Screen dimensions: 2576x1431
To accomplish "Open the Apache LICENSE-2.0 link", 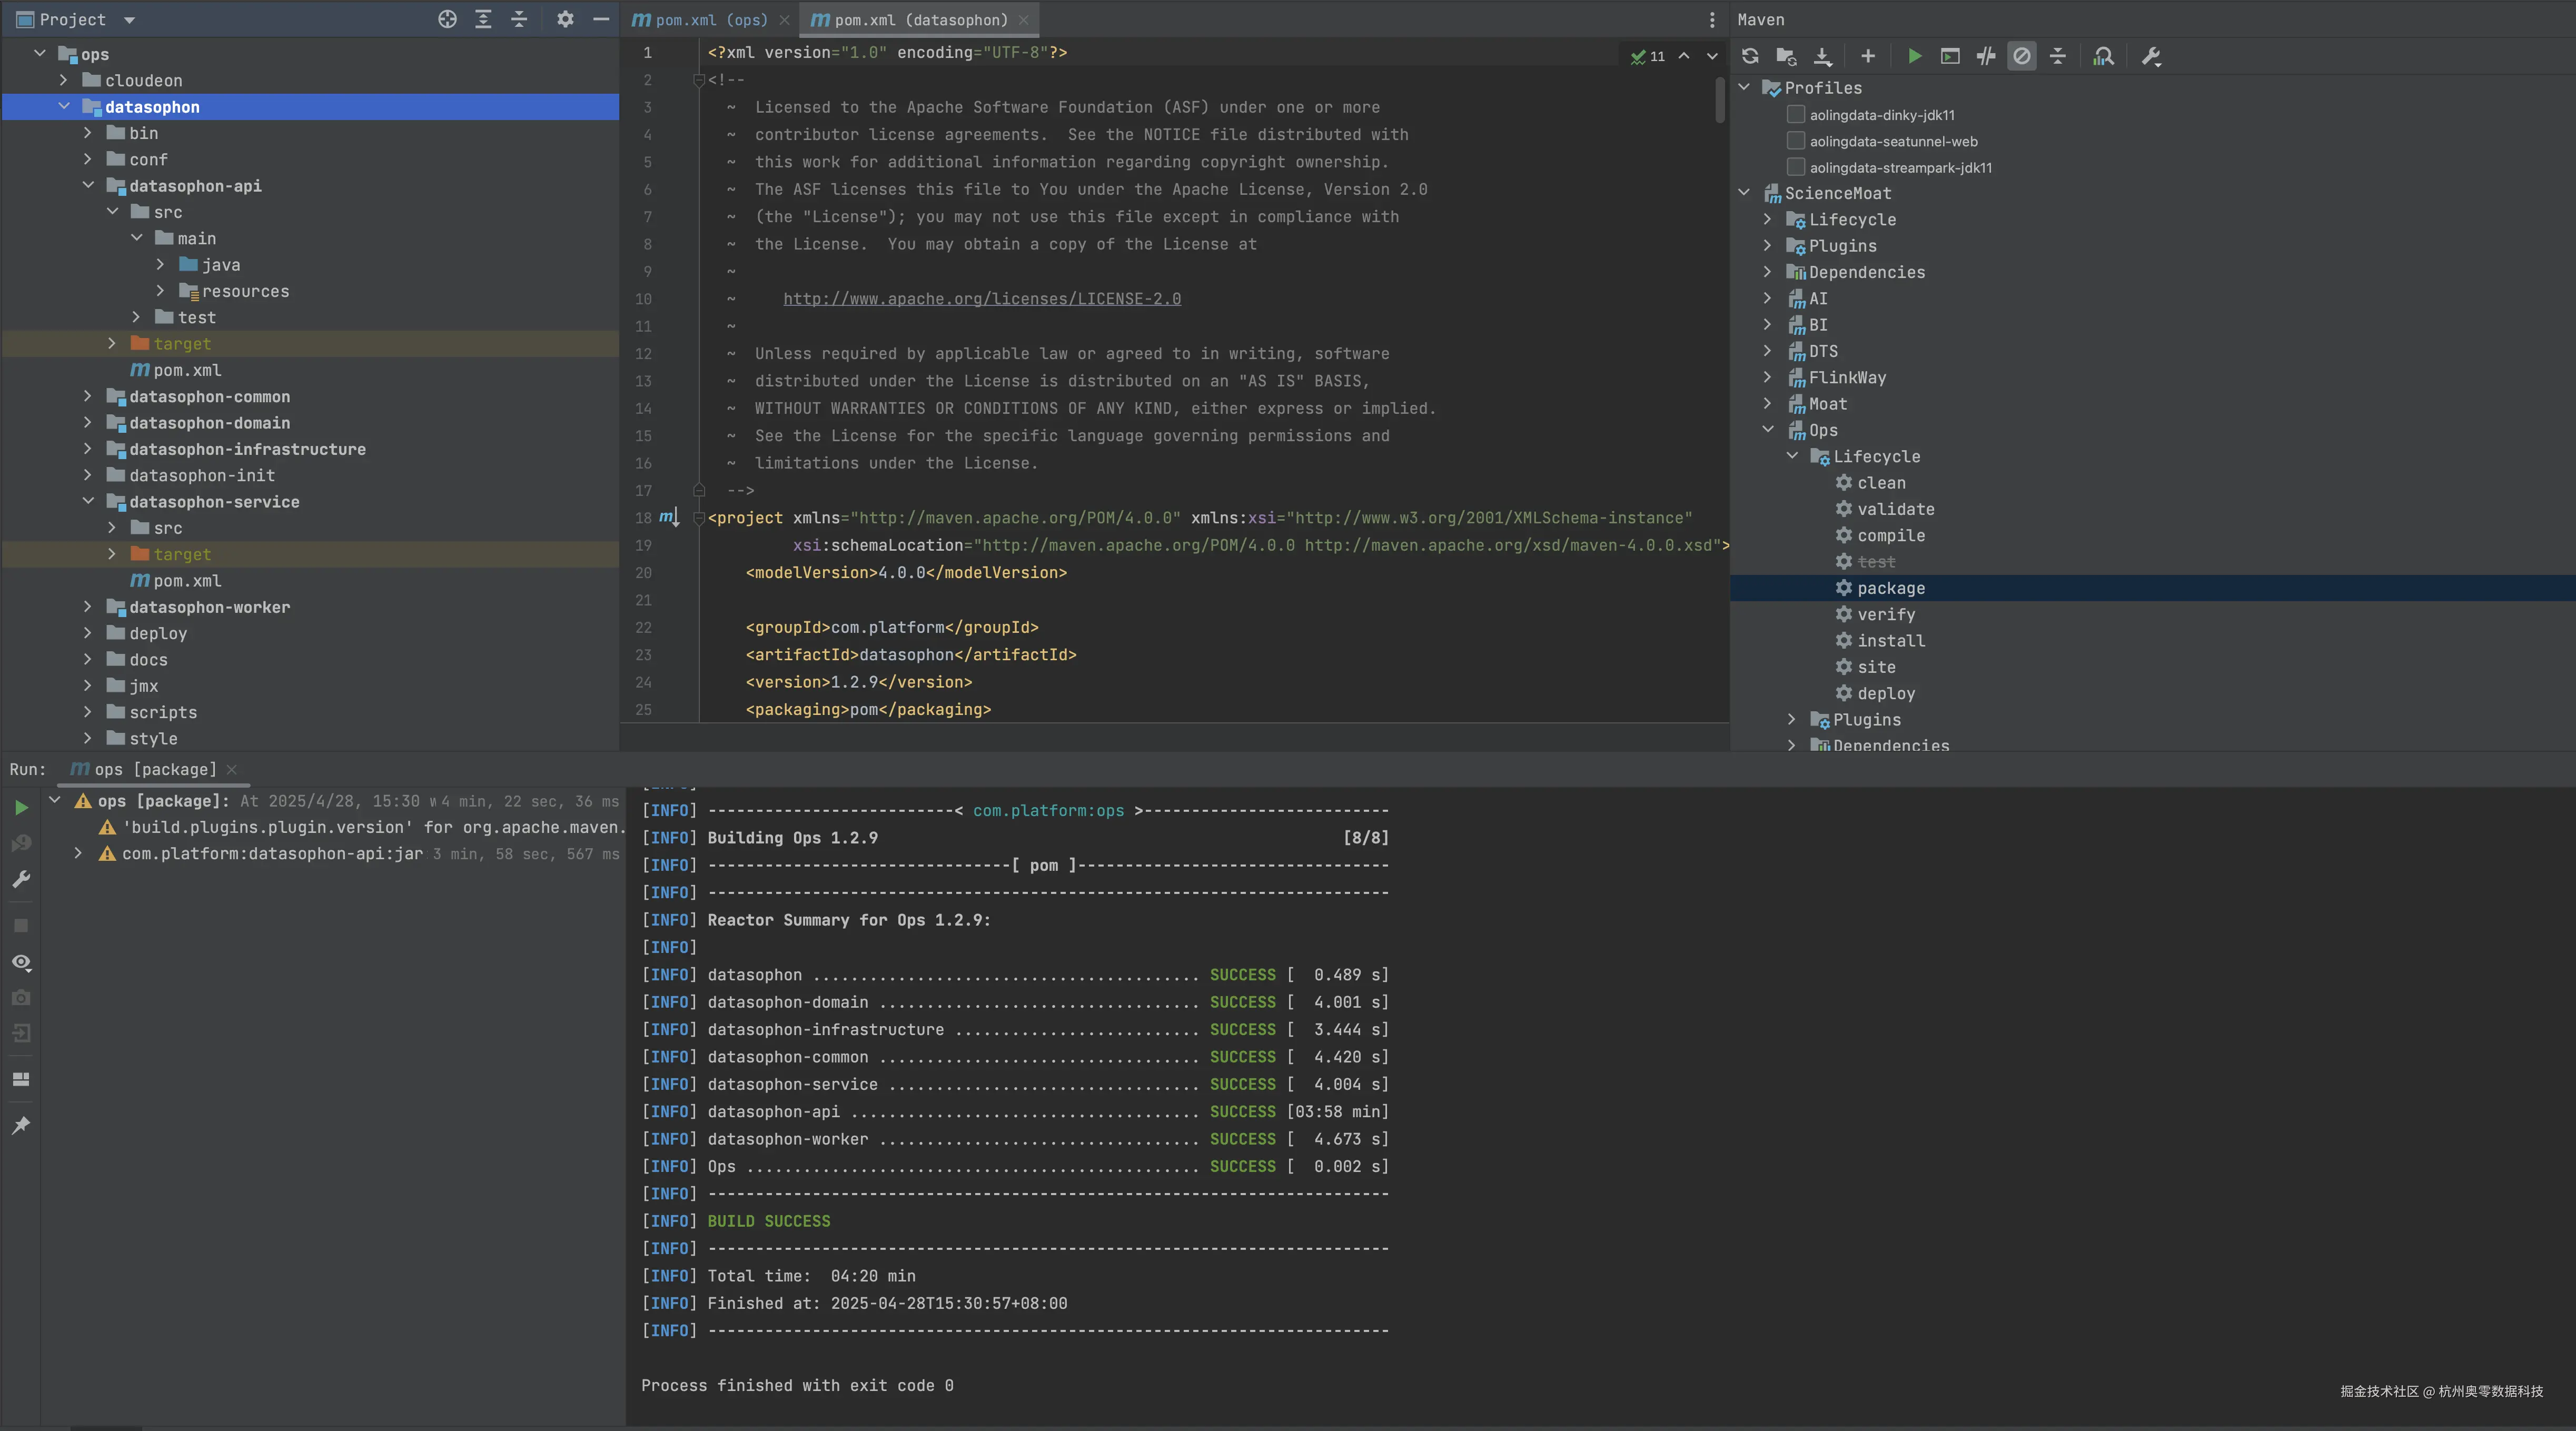I will point(981,298).
